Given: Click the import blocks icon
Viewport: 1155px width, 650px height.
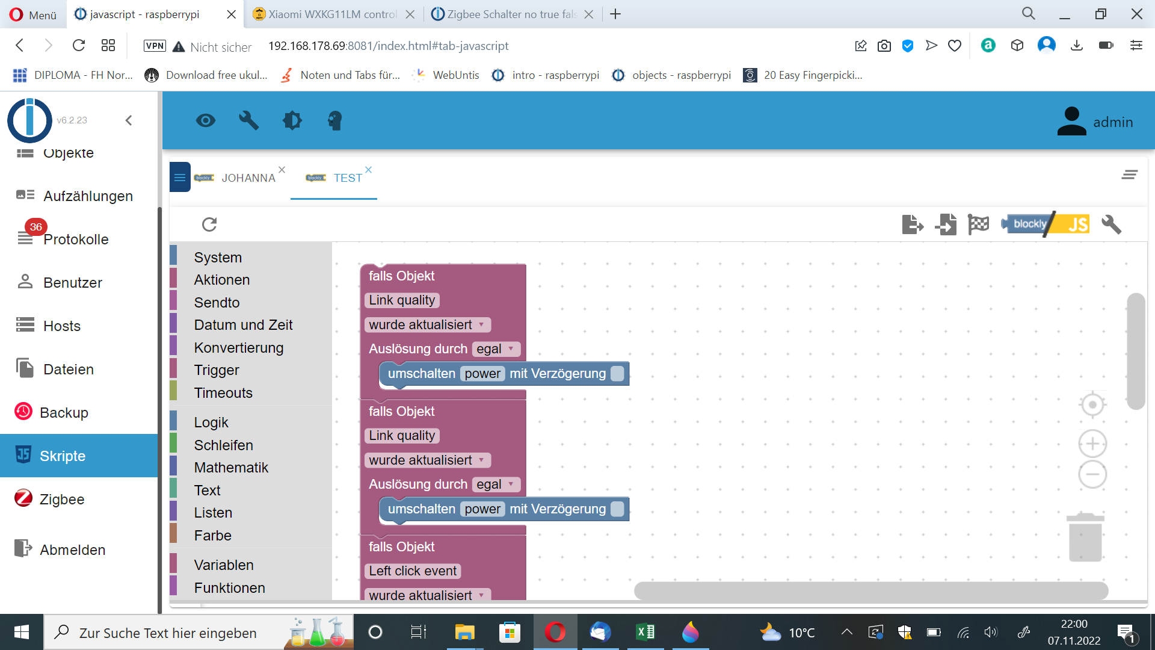Looking at the screenshot, I should (946, 224).
